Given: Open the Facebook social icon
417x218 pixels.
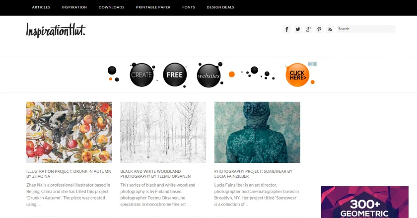Looking at the screenshot, I should tap(287, 29).
